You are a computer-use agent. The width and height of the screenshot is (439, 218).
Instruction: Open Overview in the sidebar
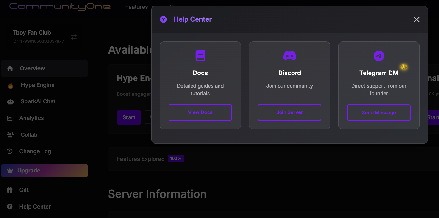(44, 68)
